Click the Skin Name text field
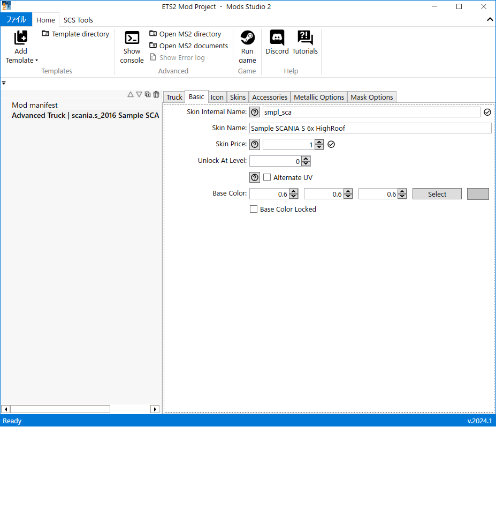The width and height of the screenshot is (496, 509). tap(370, 129)
